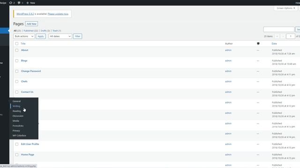Image resolution: width=300 pixels, height=168 pixels.
Task: Click the Apply bulk action button
Action: click(41, 36)
